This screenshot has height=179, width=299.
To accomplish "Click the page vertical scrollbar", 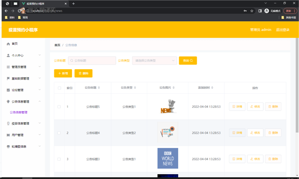I will point(297,85).
